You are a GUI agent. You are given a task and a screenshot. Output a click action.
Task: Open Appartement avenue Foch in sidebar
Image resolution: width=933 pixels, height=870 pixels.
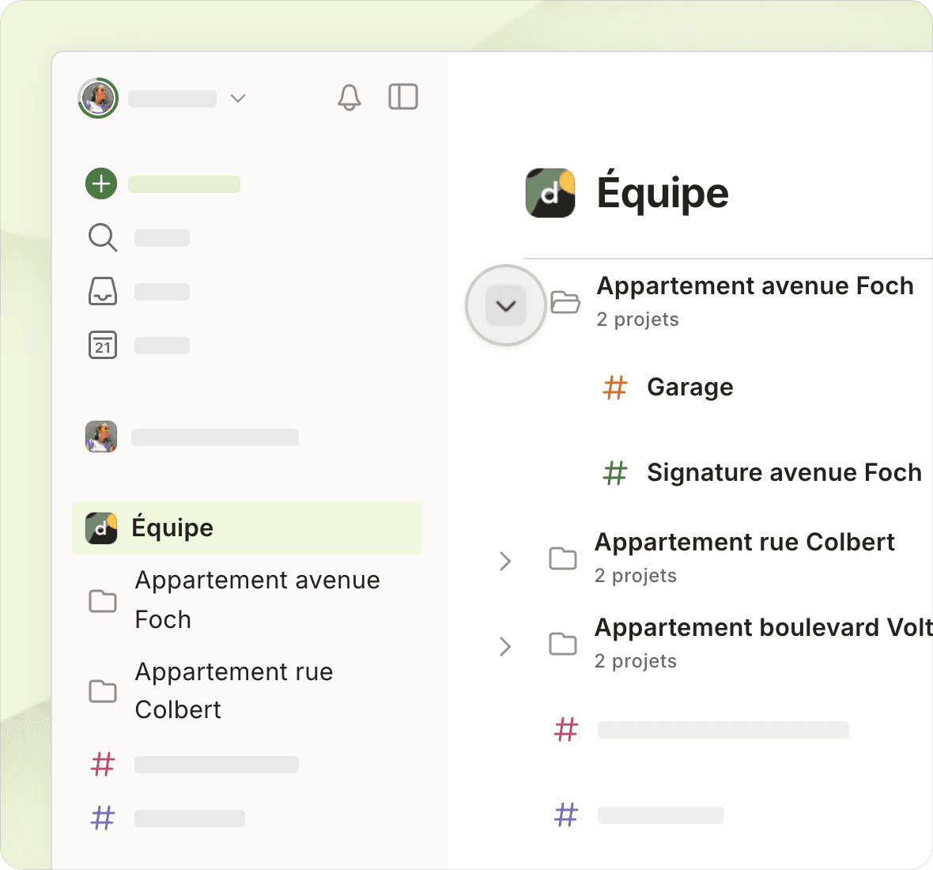256,600
